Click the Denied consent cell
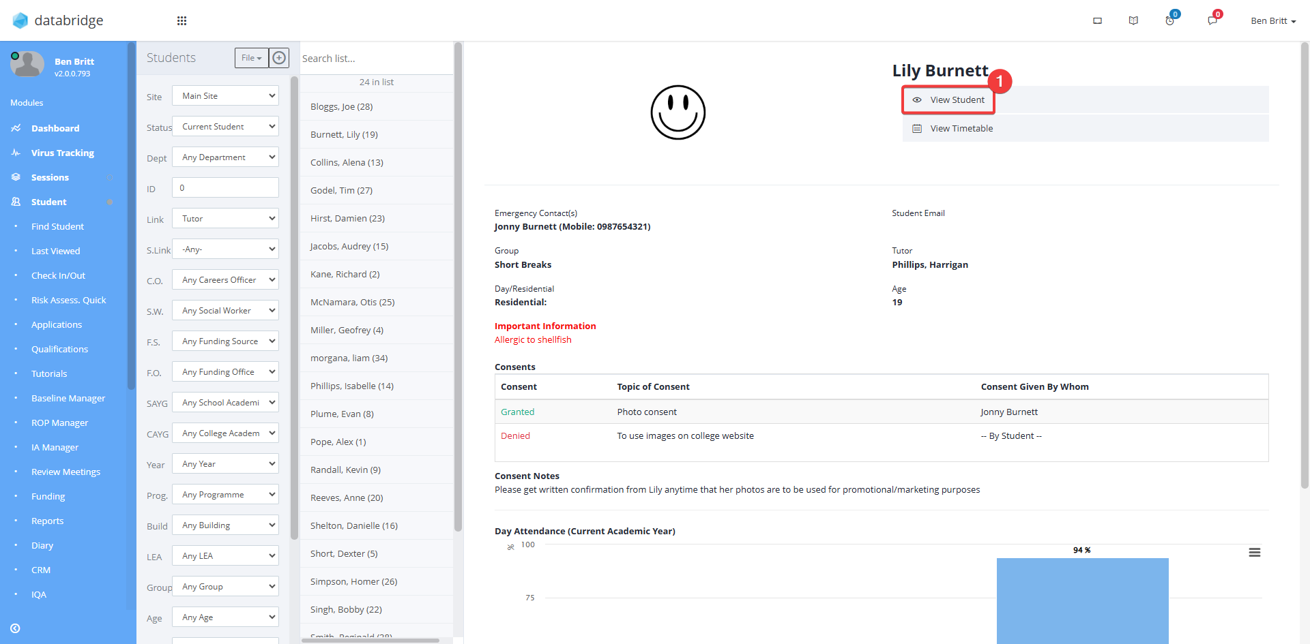Screen dimensions: 1310x644 515,435
